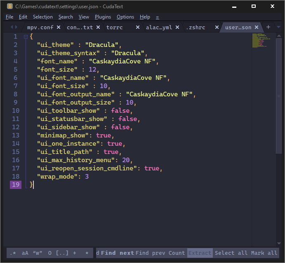Click Select all matches button
285x263 pixels.
231,253
